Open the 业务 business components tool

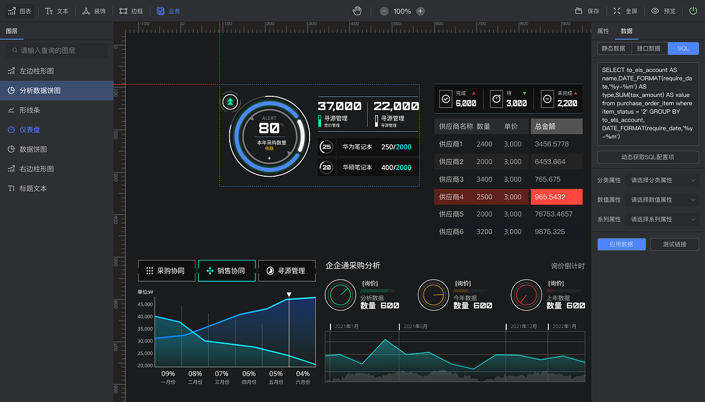(x=168, y=11)
